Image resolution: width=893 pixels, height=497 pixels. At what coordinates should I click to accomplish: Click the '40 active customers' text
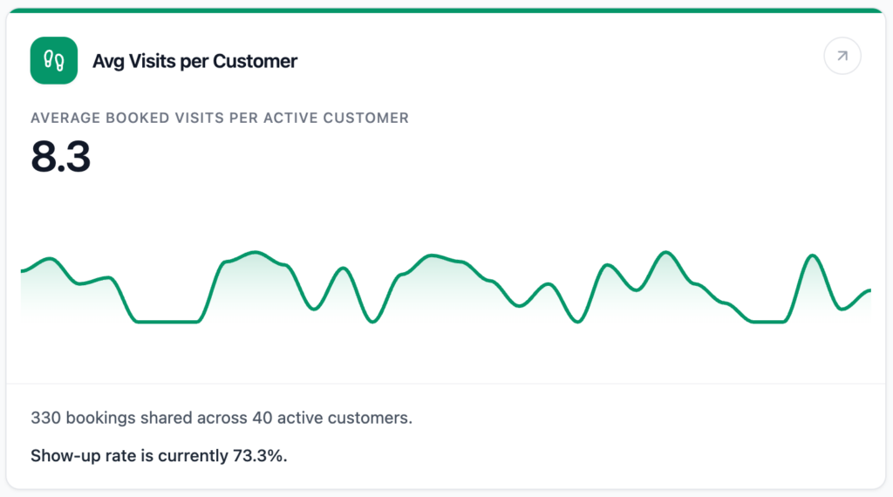tap(331, 418)
